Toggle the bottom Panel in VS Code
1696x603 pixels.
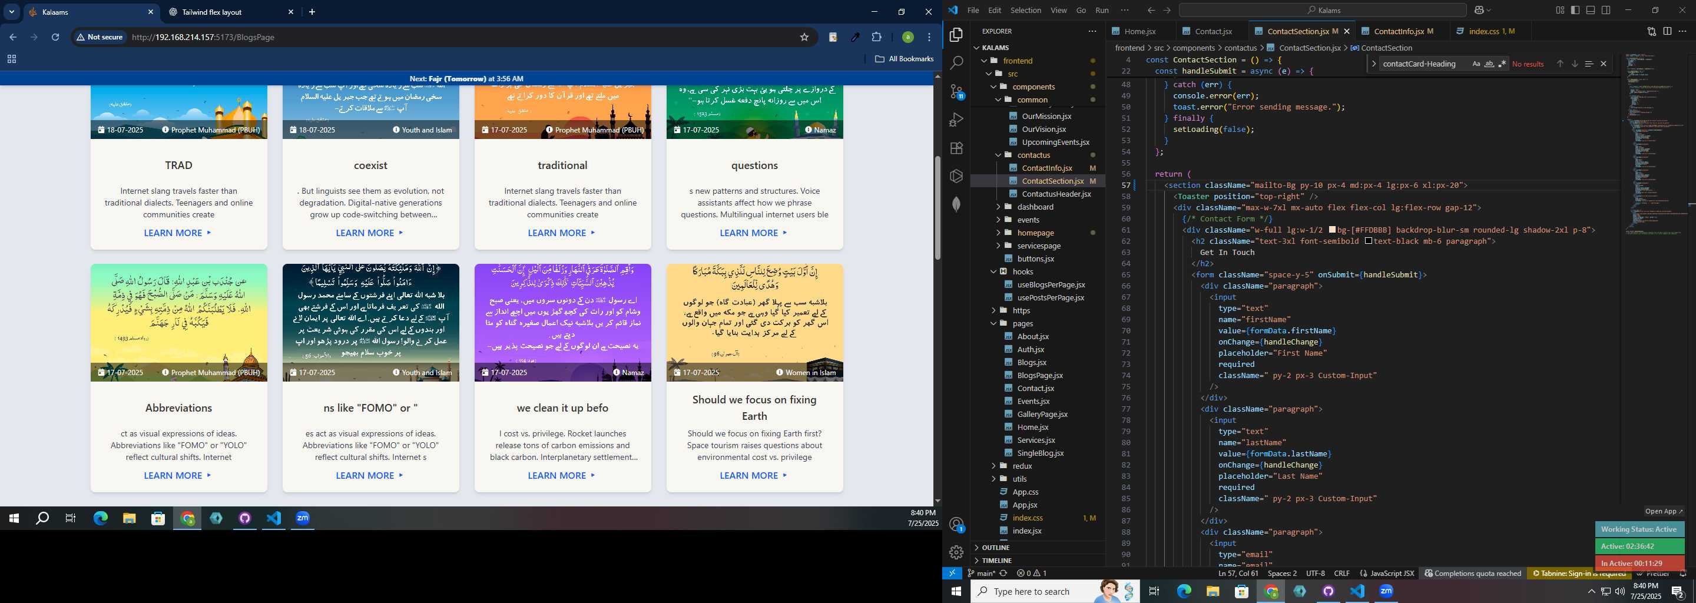[x=1591, y=10]
